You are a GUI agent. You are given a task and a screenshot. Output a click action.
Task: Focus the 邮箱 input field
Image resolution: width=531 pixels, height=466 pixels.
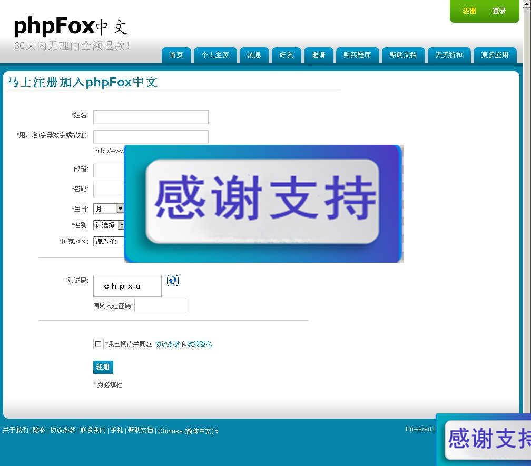(x=109, y=170)
